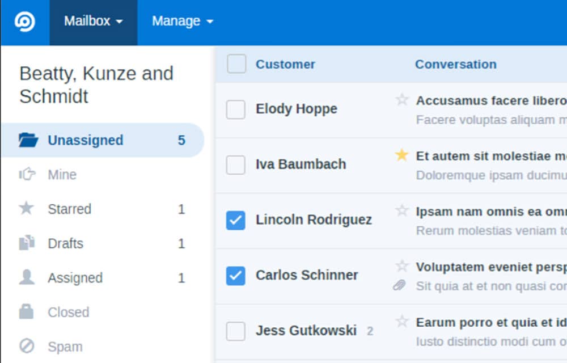Screen dimensions: 567x363
Task: Star the Carlos Schinner conversation
Action: 402,265
